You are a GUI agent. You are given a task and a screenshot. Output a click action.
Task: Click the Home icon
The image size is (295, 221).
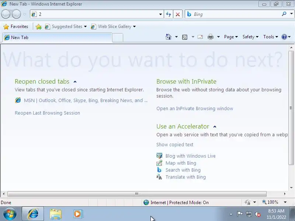169,37
